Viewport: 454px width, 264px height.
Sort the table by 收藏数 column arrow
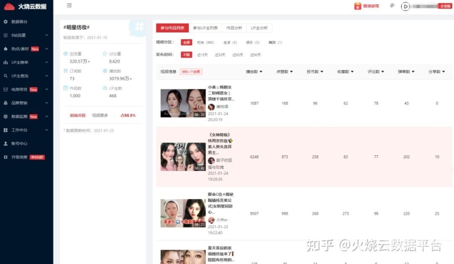click(x=352, y=72)
